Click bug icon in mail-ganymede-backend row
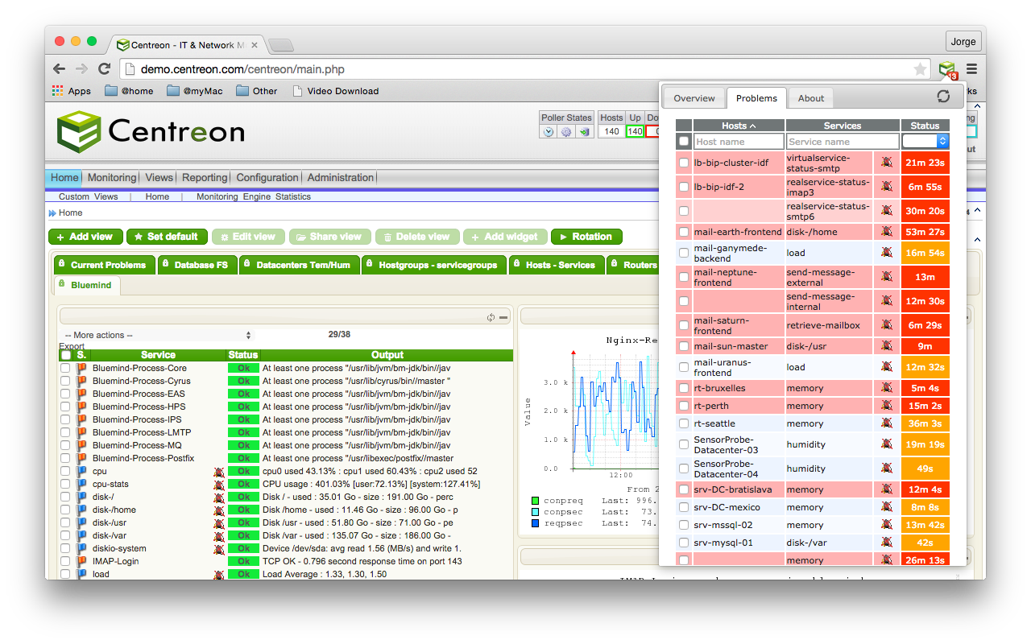 [x=886, y=253]
